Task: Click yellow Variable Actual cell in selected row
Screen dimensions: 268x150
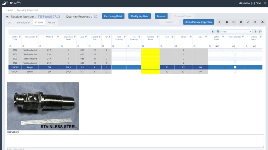Action: (150, 67)
